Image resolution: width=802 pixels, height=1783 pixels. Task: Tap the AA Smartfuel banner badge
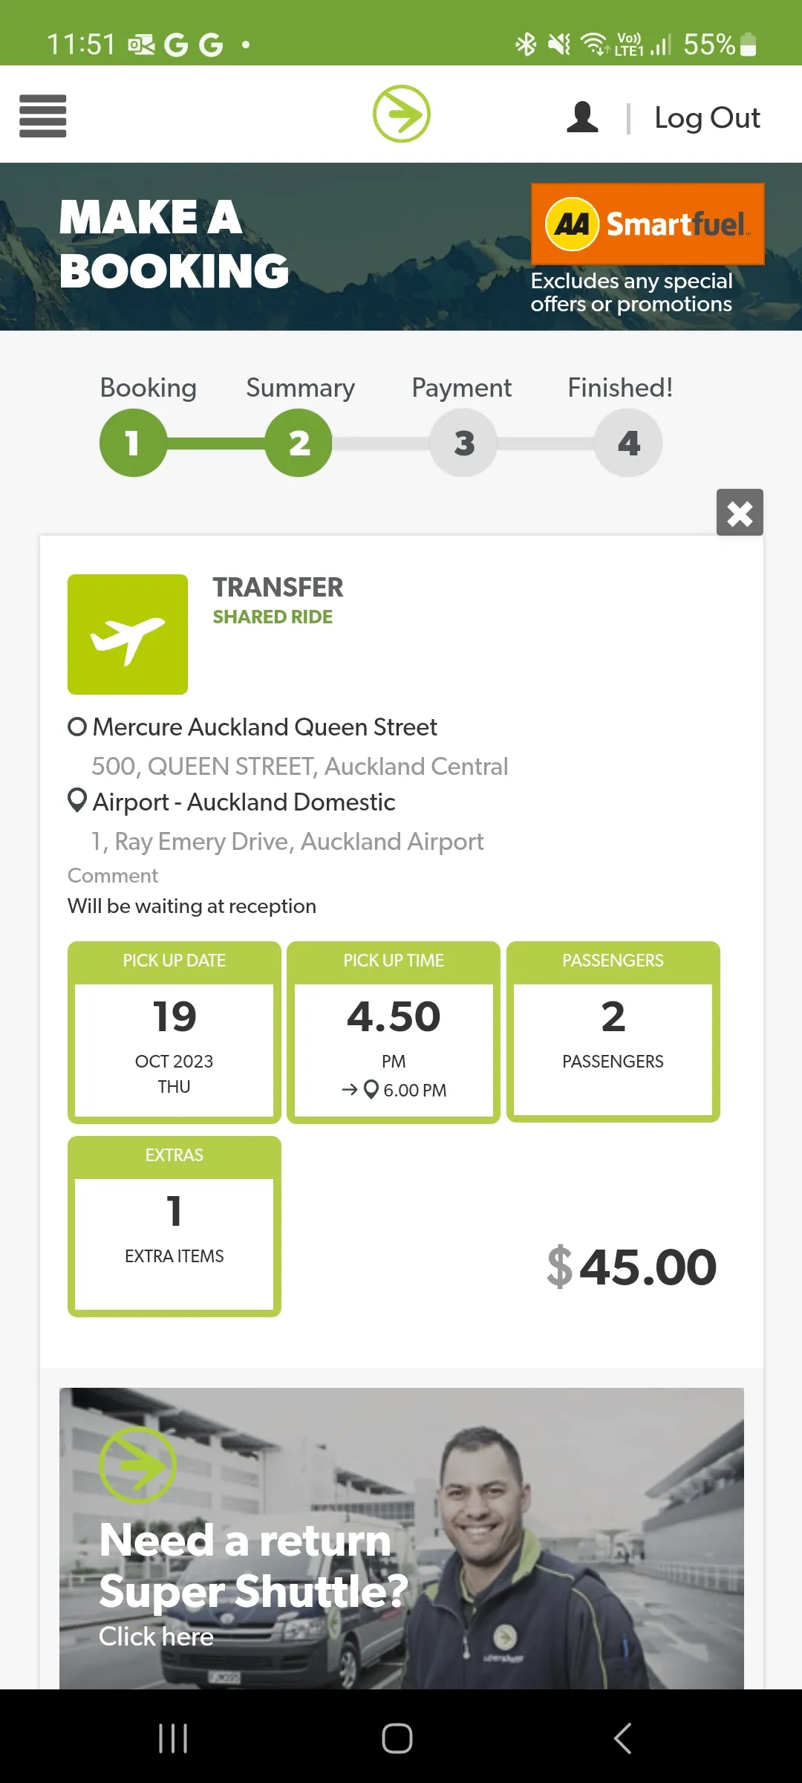click(648, 224)
